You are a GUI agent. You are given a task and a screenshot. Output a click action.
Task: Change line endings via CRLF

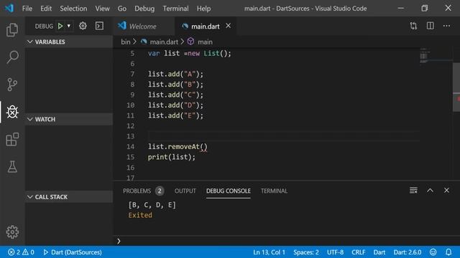[x=358, y=252]
